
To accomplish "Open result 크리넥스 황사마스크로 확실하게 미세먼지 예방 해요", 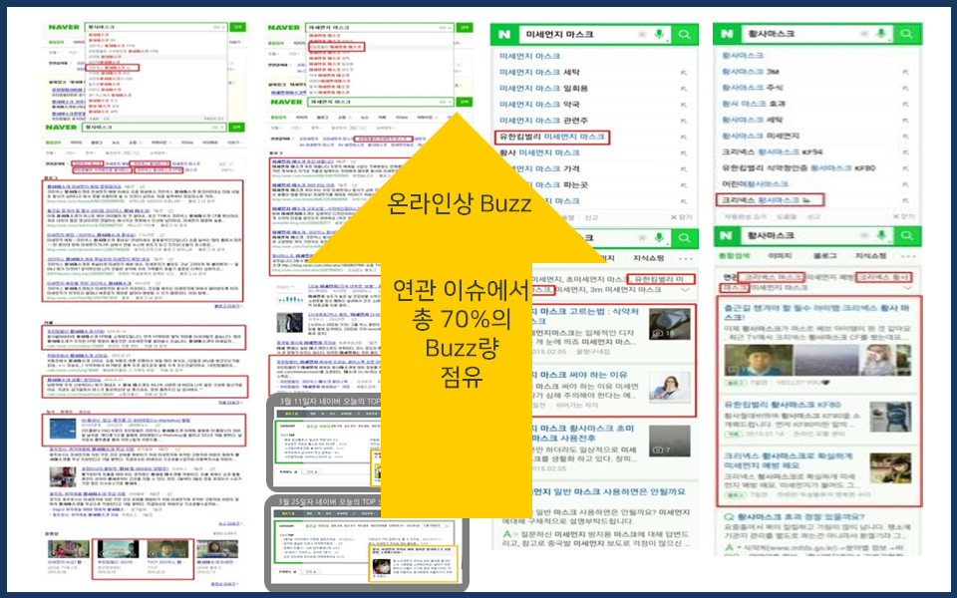I will 788,460.
